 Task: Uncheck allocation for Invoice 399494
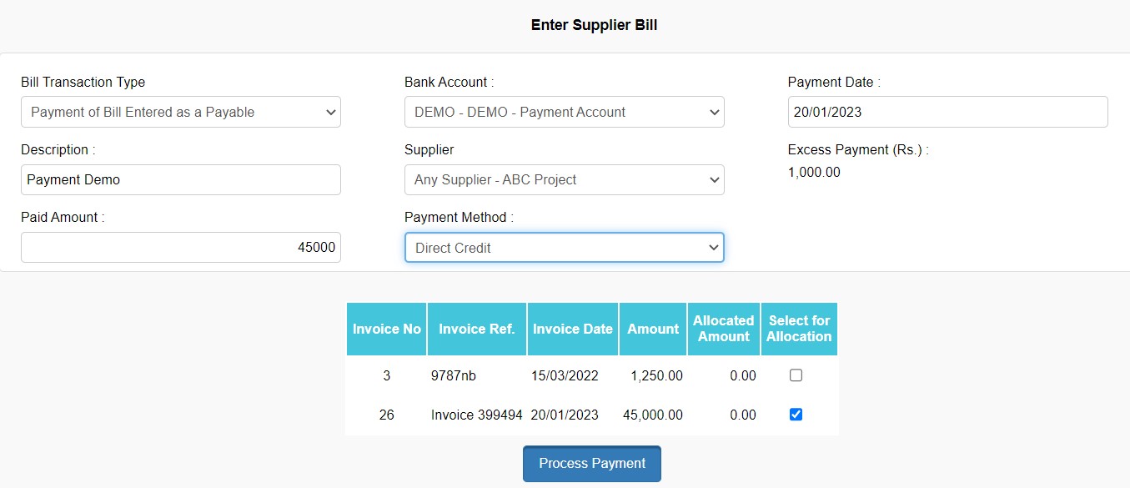tap(796, 415)
